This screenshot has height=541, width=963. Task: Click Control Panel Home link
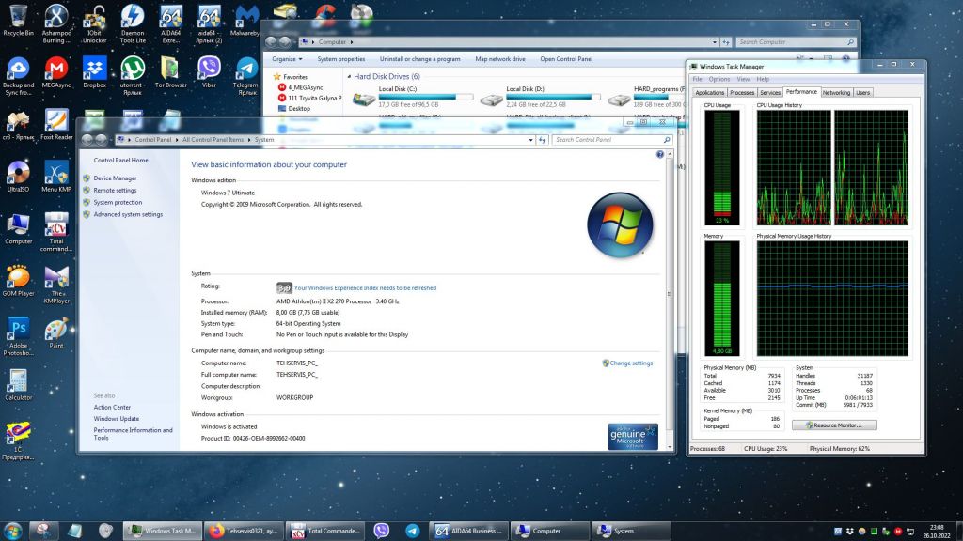click(121, 160)
